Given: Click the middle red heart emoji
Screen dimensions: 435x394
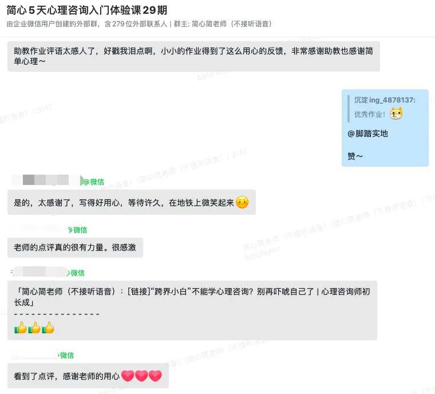Looking at the screenshot, I should [x=141, y=376].
